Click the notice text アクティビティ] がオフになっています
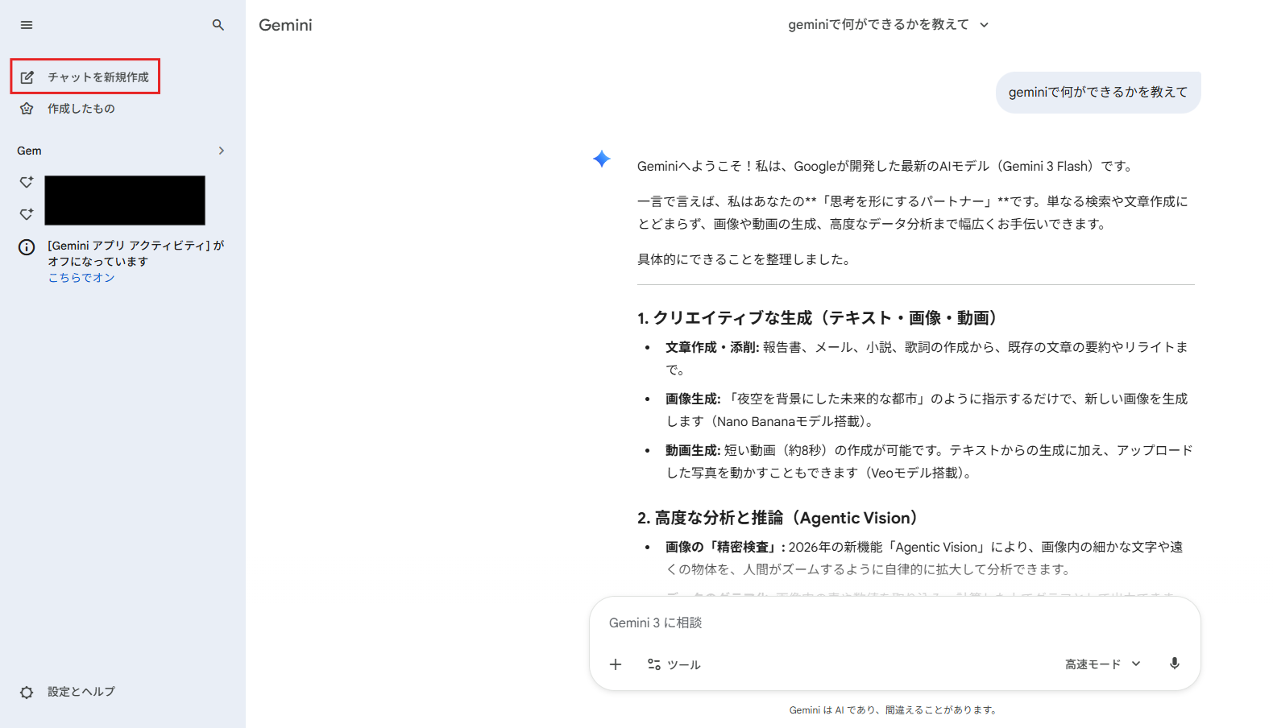The height and width of the screenshot is (728, 1273). coord(135,254)
